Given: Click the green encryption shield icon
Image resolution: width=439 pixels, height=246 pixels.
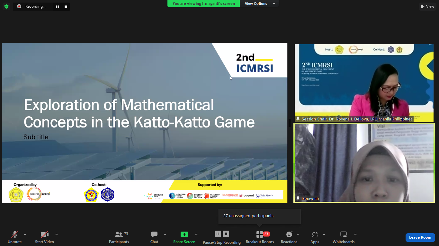Looking at the screenshot, I should tap(6, 6).
